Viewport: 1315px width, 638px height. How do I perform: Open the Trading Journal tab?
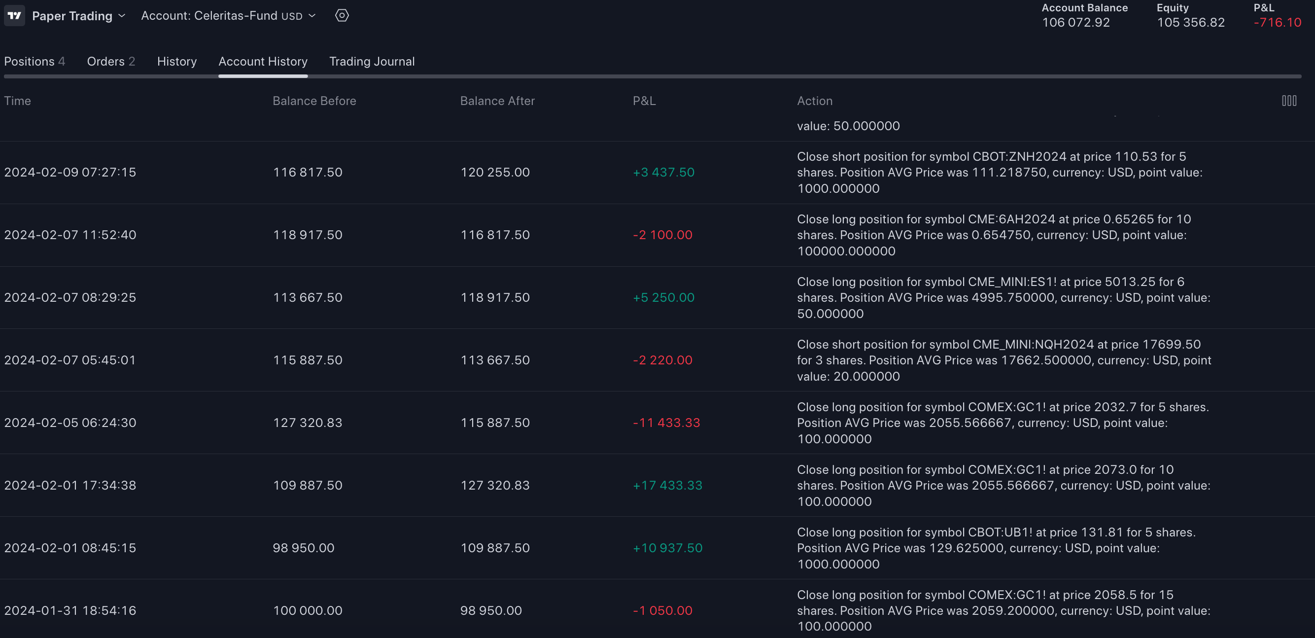[x=372, y=61]
